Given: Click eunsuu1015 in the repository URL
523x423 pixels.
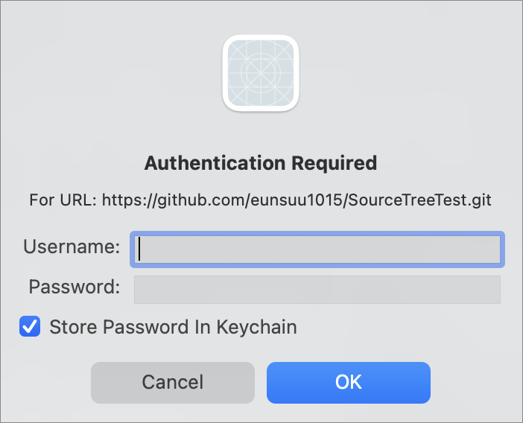Looking at the screenshot, I should [297, 200].
